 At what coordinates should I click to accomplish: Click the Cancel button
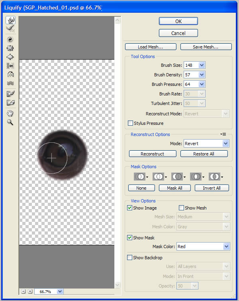pos(178,33)
